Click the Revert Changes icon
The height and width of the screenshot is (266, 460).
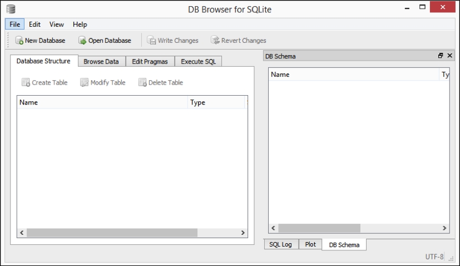(215, 41)
